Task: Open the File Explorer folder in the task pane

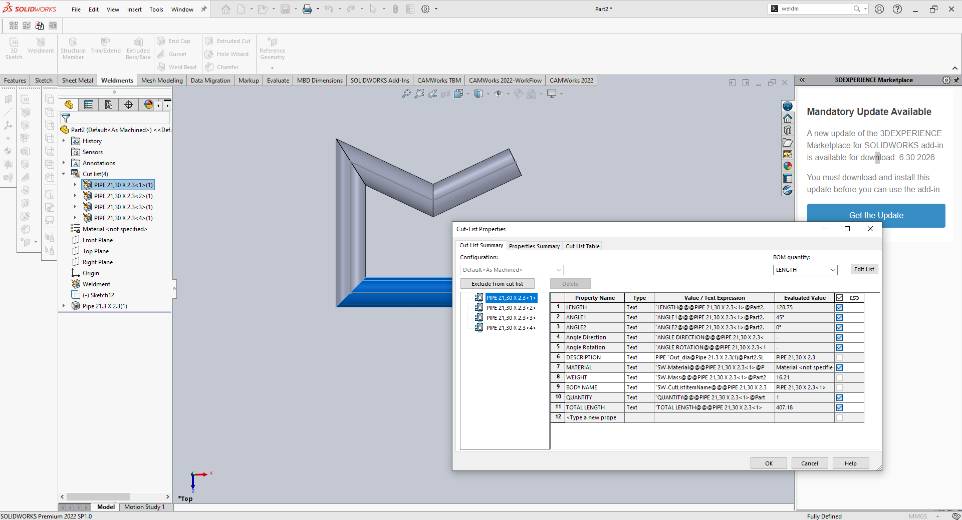Action: [788, 143]
